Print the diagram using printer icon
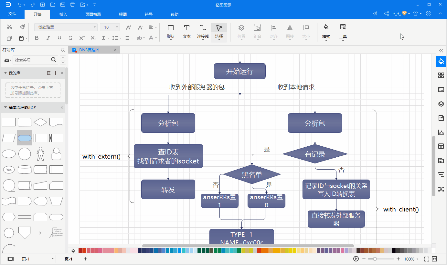Viewport: 447px width, 265px height. coord(73,5)
